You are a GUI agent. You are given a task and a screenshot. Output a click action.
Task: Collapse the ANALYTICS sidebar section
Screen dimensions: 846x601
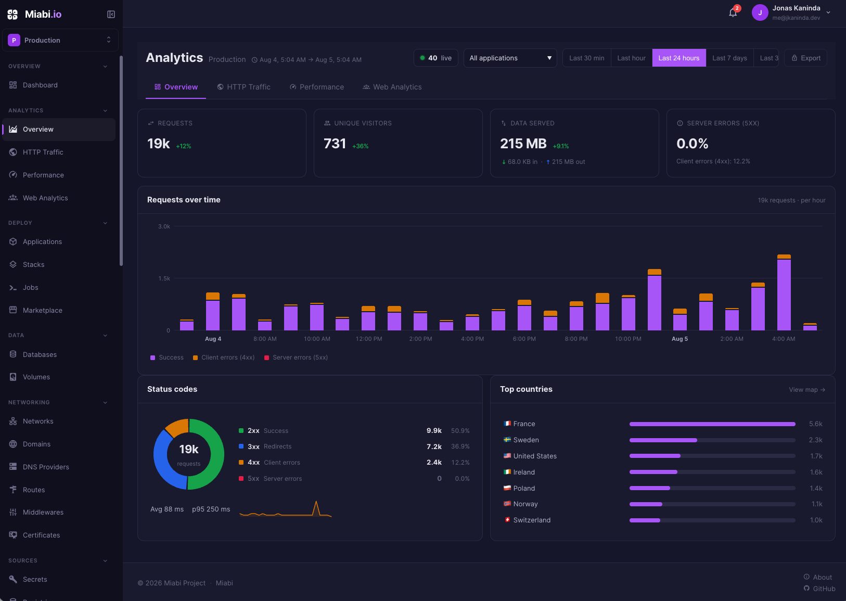(x=105, y=111)
